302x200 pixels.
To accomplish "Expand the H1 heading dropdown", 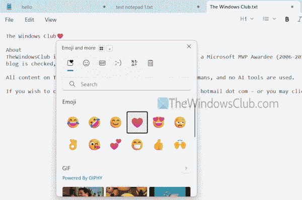I will (247, 19).
